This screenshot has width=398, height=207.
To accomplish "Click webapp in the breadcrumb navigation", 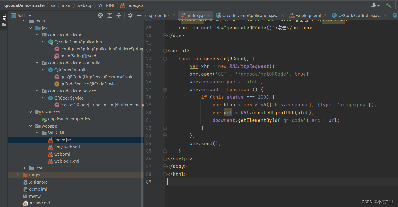I will [x=85, y=5].
